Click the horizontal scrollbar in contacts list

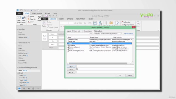[x=98, y=64]
